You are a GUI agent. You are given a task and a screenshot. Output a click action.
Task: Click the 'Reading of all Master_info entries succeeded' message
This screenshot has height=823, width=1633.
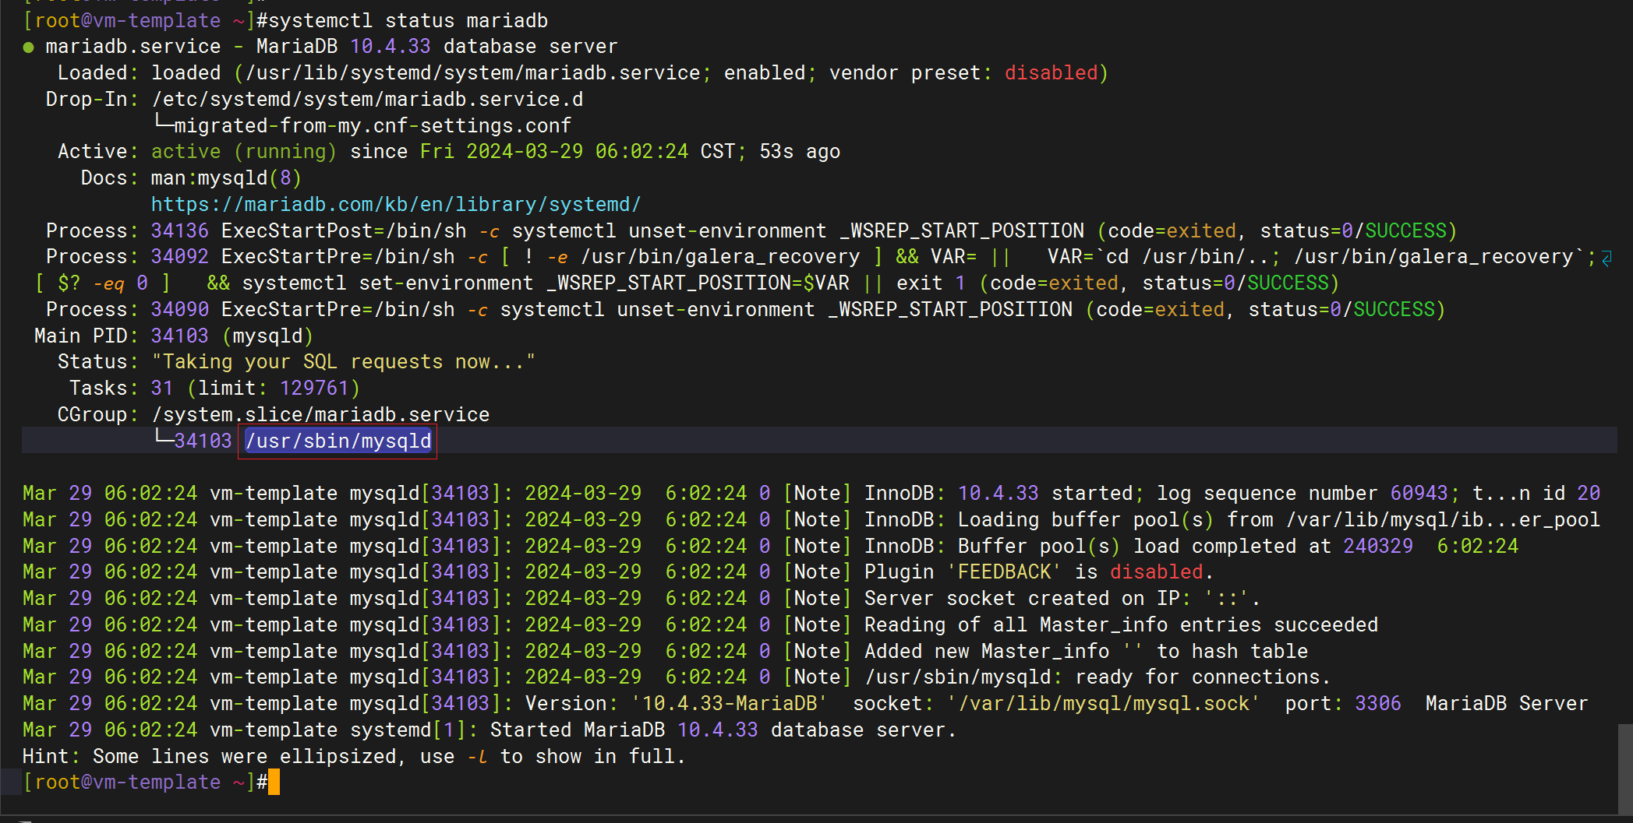pyautogui.click(x=1121, y=625)
